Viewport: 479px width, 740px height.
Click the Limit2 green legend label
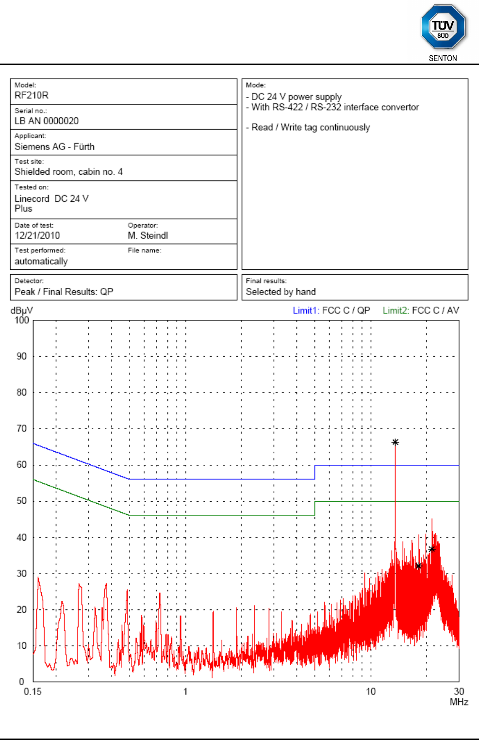pos(396,311)
